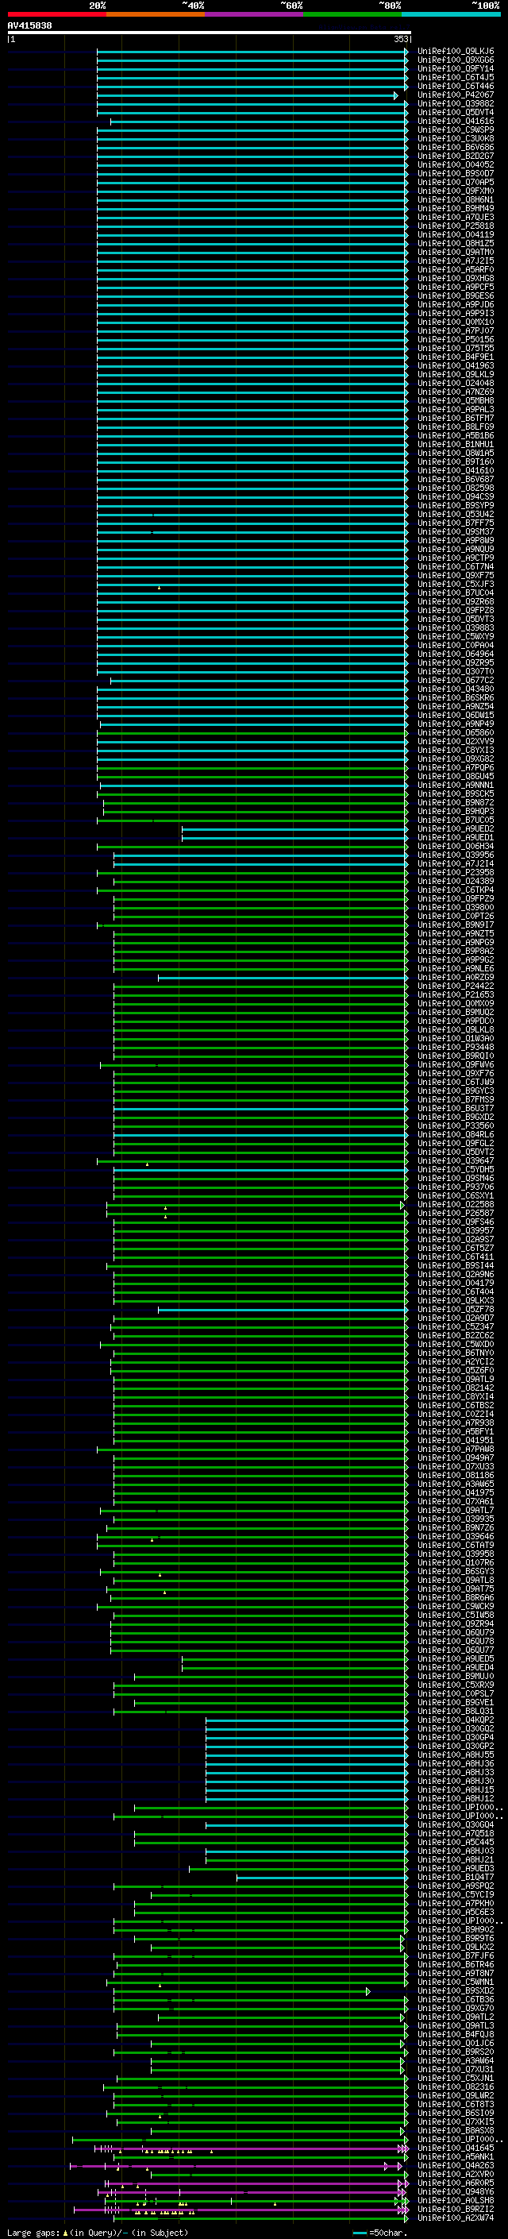Select label UniRef100_Q41975
This screenshot has height=2239, width=508.
456,1493
